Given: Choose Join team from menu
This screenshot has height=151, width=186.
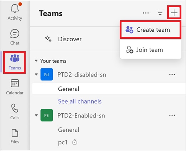Looking at the screenshot, I should coord(151,50).
